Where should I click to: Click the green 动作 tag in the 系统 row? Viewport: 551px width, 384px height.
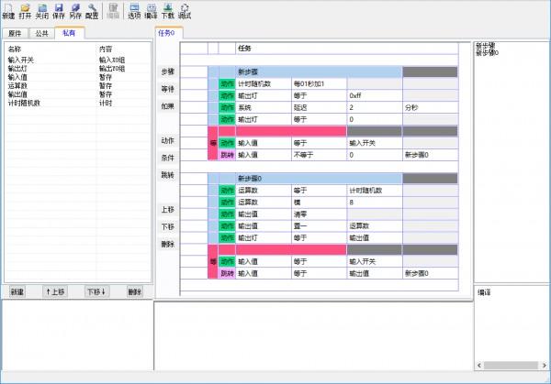coord(227,107)
